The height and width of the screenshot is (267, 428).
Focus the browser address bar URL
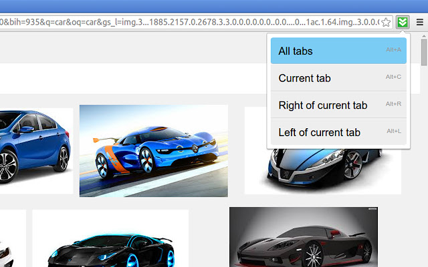coord(187,22)
